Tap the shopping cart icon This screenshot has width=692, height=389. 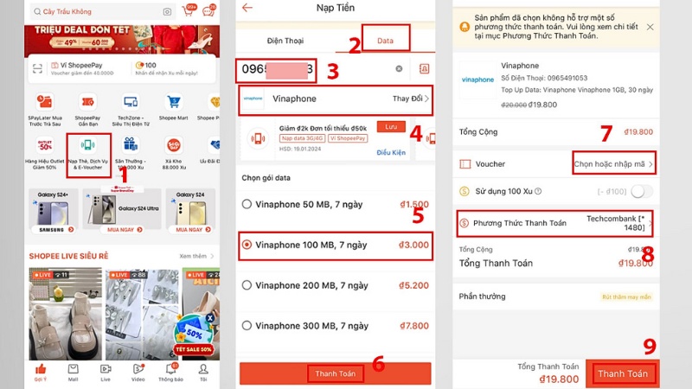tap(189, 10)
